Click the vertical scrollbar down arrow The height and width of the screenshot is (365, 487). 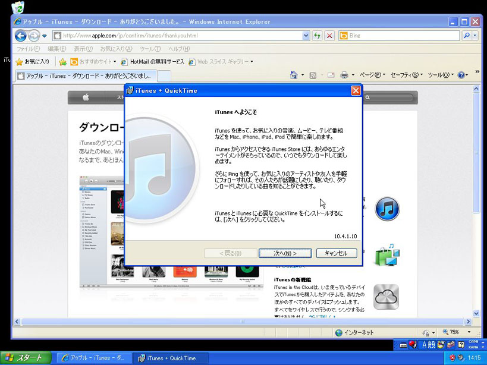click(x=476, y=313)
